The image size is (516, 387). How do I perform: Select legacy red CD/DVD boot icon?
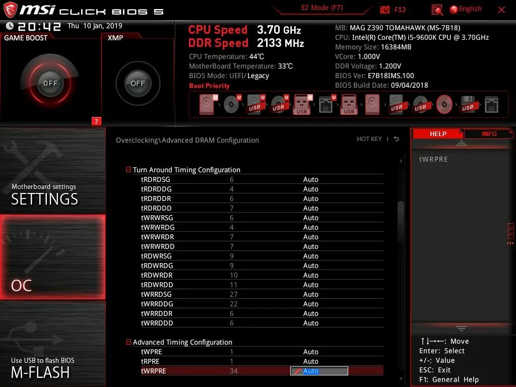pyautogui.click(x=444, y=105)
